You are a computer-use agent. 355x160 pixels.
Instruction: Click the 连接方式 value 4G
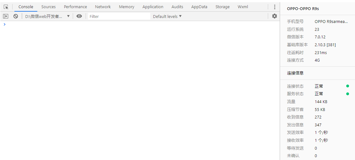pyautogui.click(x=317, y=60)
